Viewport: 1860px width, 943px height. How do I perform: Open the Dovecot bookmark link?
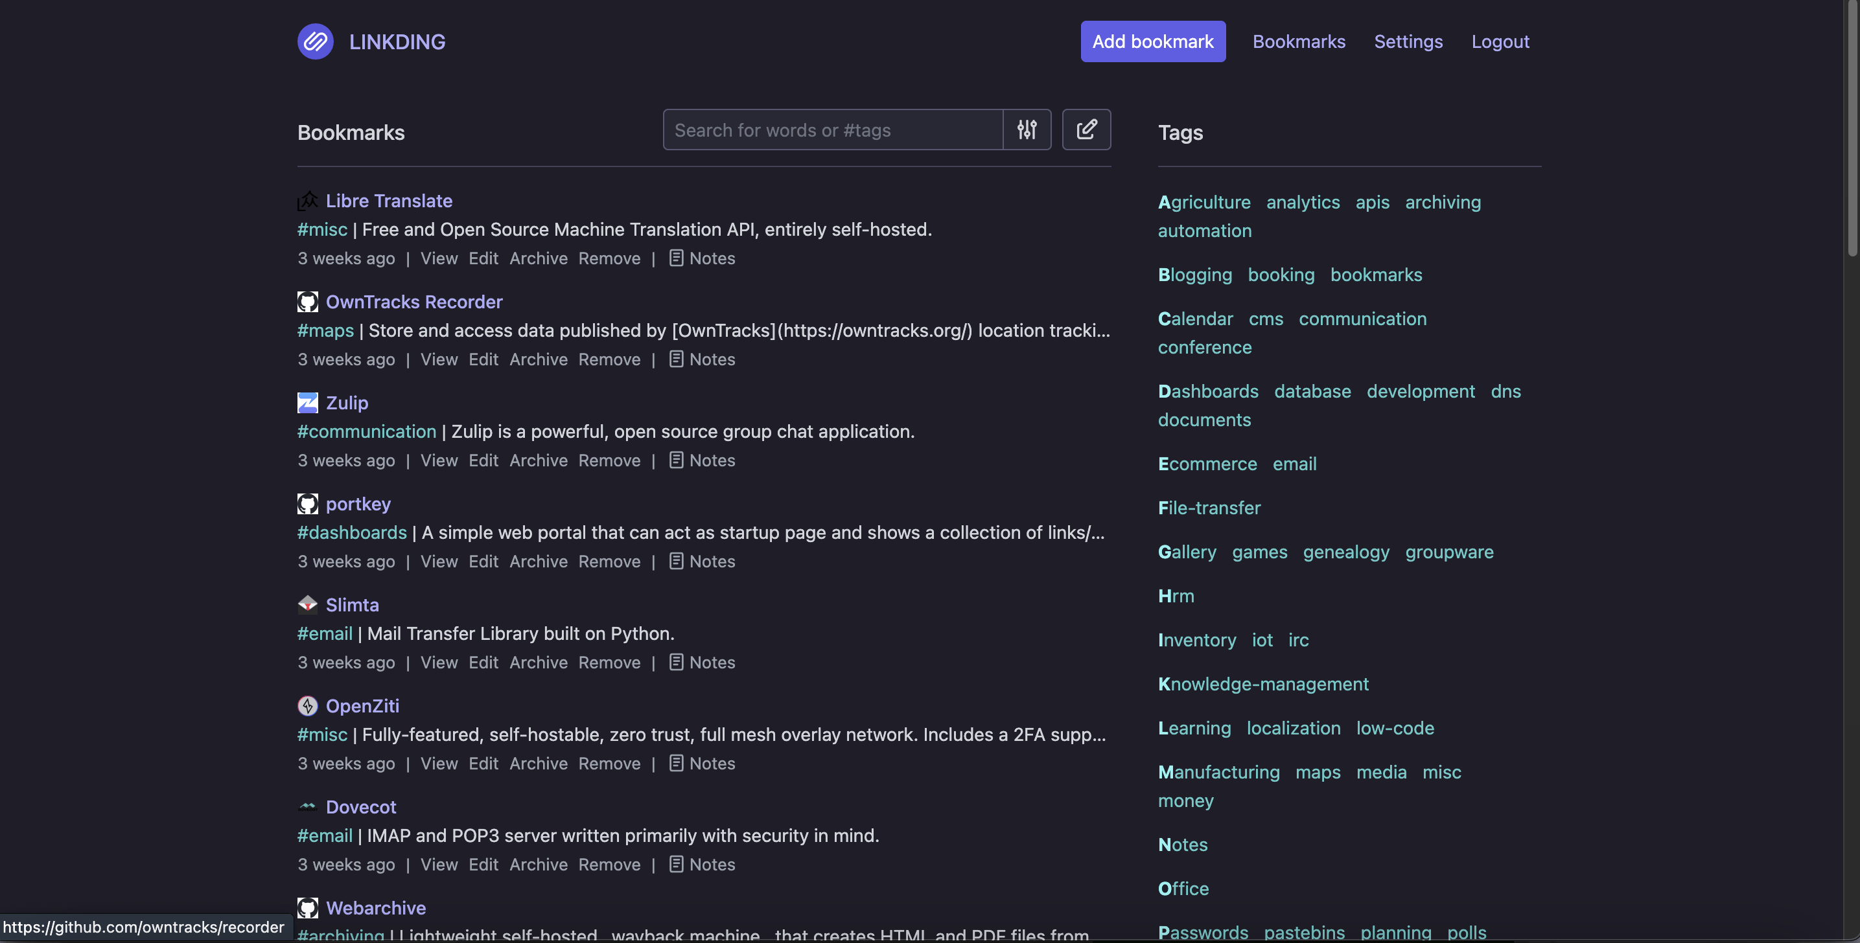pos(361,806)
